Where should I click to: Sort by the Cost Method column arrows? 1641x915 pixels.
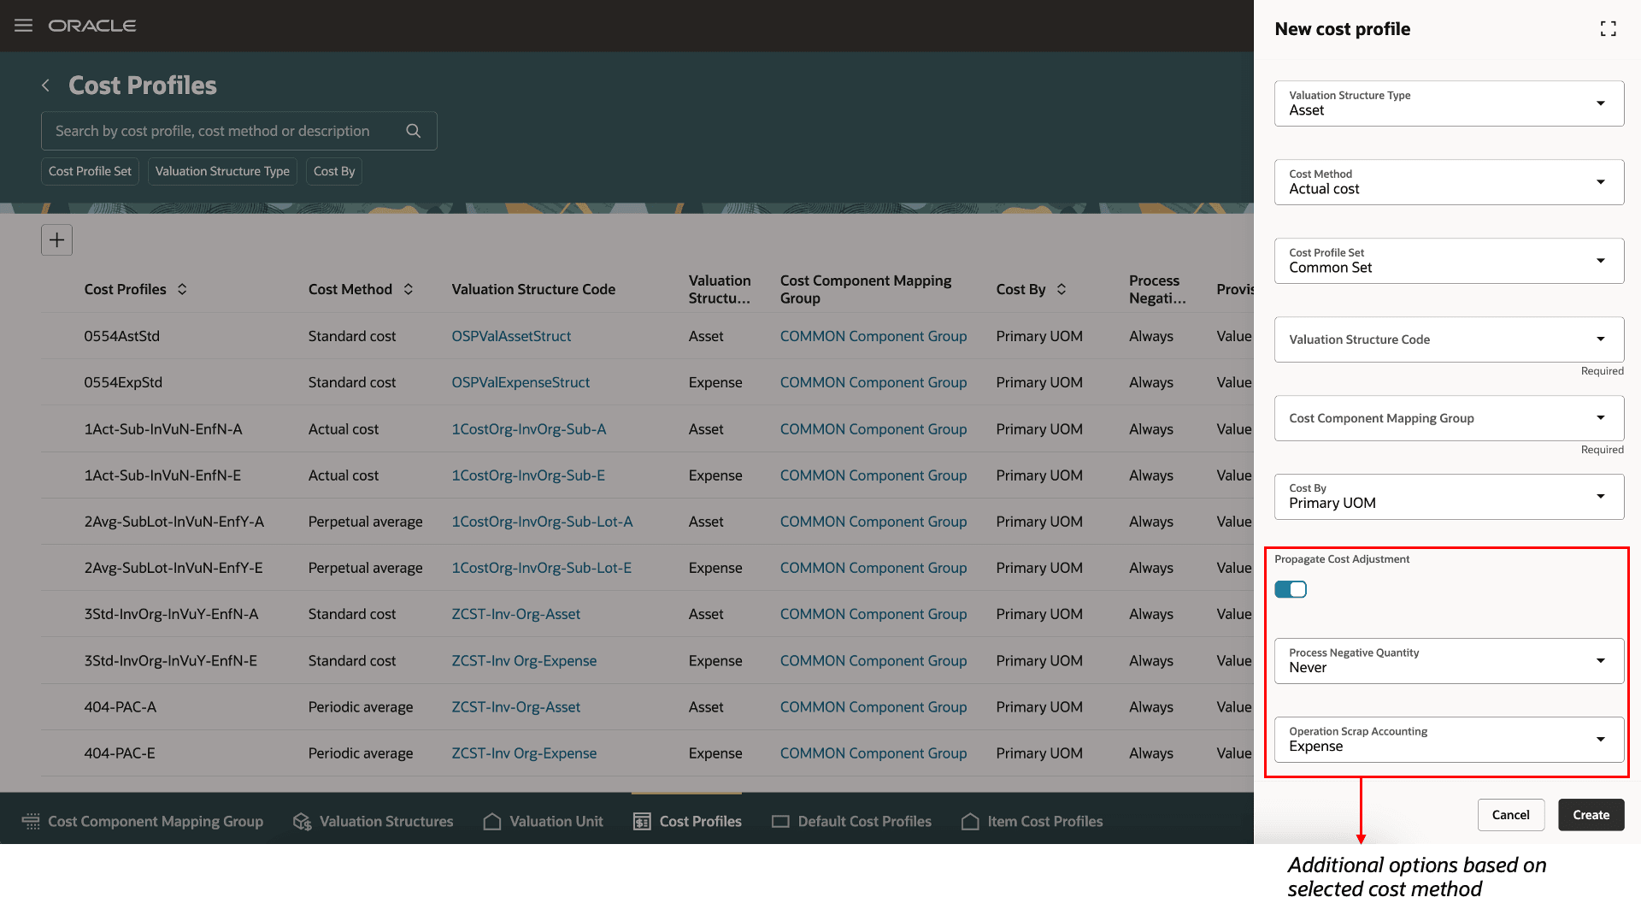click(409, 289)
